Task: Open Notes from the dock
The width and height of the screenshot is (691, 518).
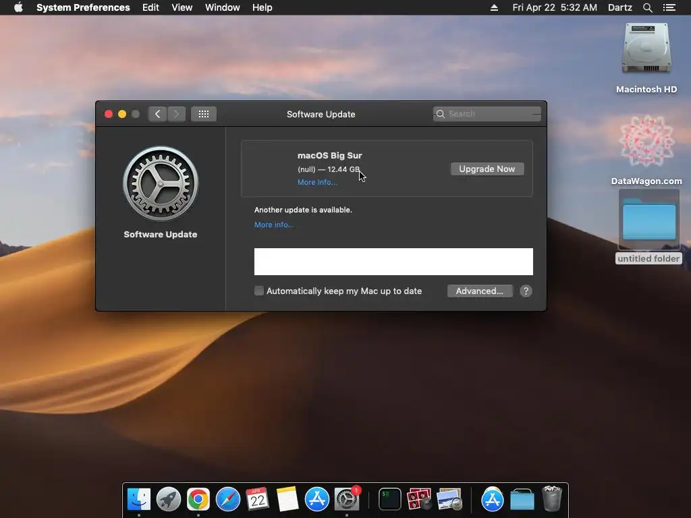Action: tap(287, 499)
